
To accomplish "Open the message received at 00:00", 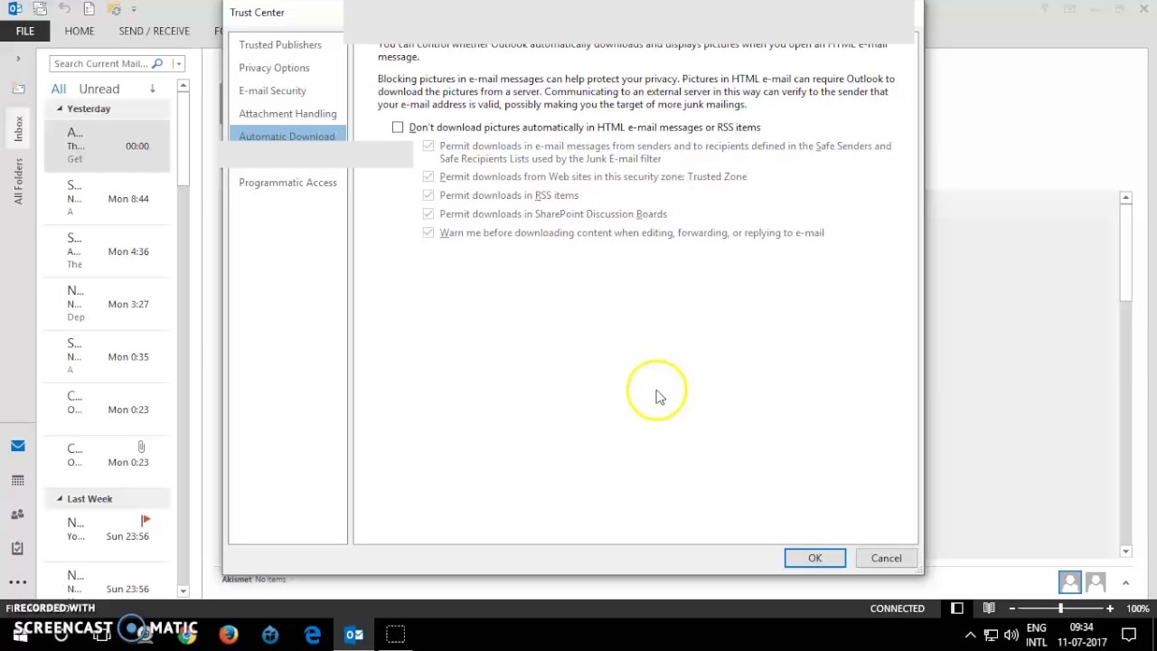I will (x=107, y=146).
